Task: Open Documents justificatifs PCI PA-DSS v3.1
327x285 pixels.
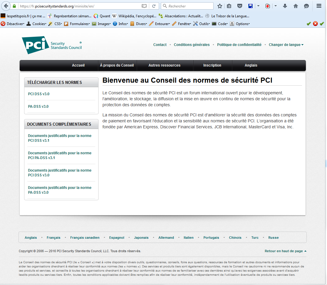Action: coord(60,155)
